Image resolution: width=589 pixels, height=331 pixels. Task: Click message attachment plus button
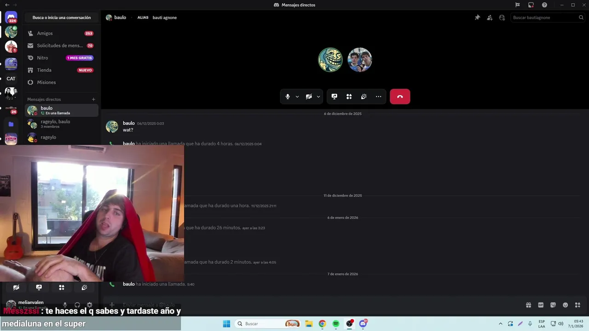click(112, 305)
